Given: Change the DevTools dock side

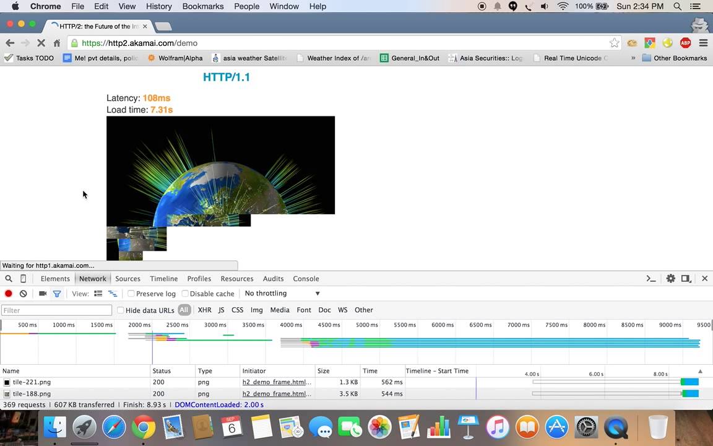Looking at the screenshot, I should tap(686, 279).
